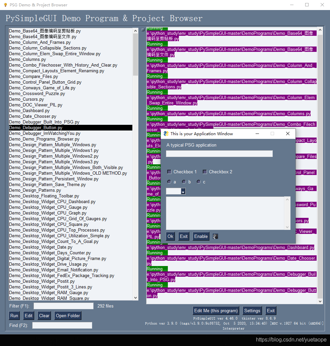Click Open Folder button
The height and width of the screenshot is (346, 330).
(68, 316)
